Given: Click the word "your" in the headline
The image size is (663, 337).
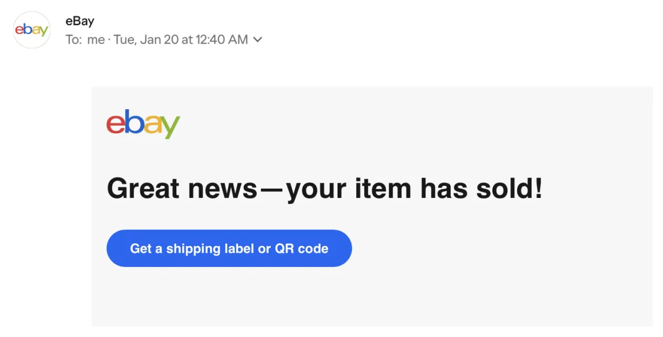Looking at the screenshot, I should tap(317, 190).
